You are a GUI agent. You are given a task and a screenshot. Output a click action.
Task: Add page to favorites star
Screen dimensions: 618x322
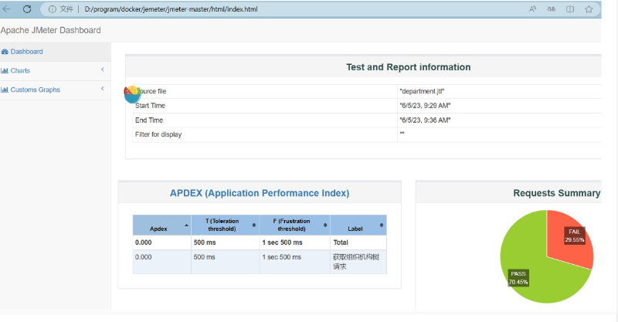point(589,9)
